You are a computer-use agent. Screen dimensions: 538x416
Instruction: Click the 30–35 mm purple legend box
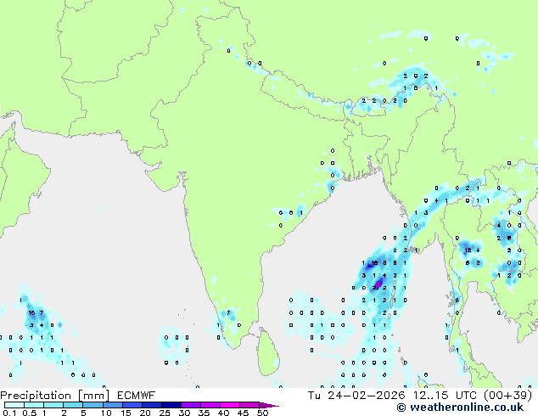[191, 405]
